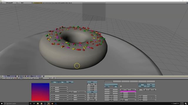The height and width of the screenshot is (105, 188).
Task: Select Lin mist progression
Action: pos(92,84)
